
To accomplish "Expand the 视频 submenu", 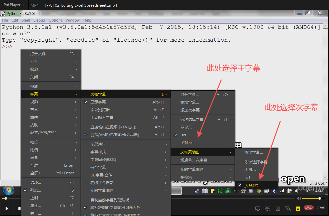I will pos(51,102).
